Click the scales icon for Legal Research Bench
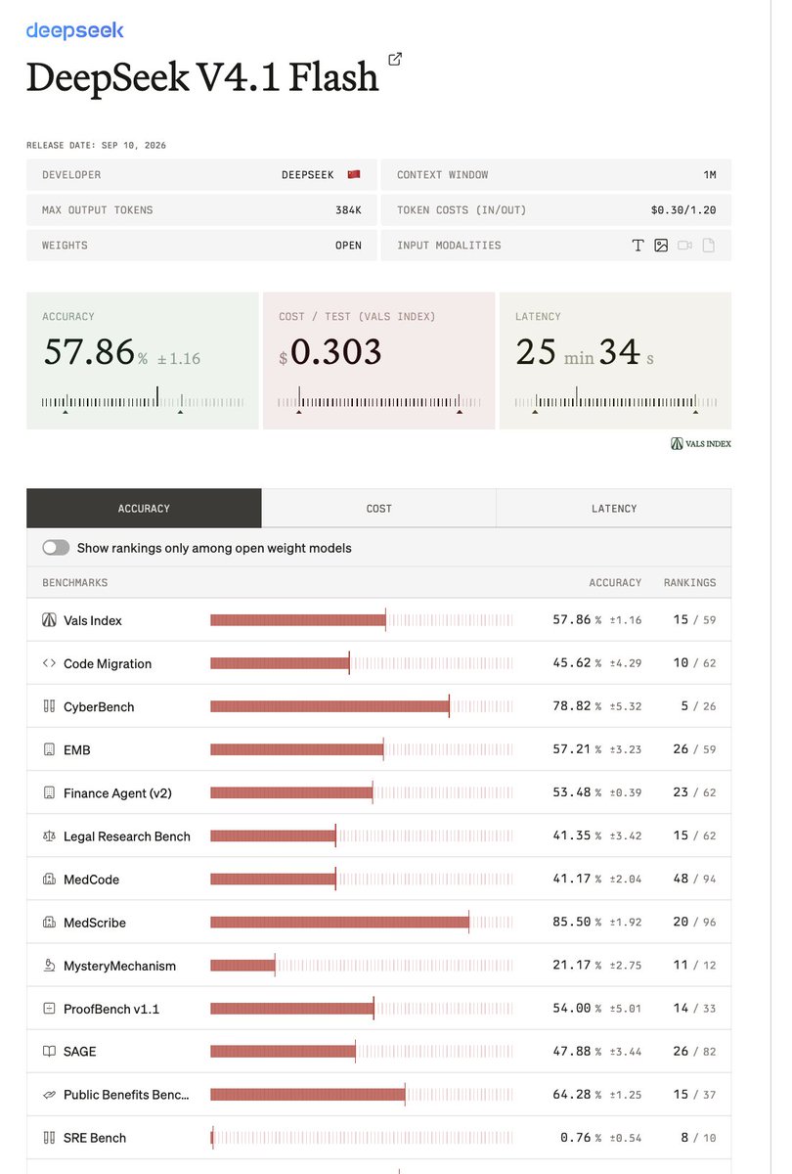This screenshot has width=792, height=1174. click(49, 835)
